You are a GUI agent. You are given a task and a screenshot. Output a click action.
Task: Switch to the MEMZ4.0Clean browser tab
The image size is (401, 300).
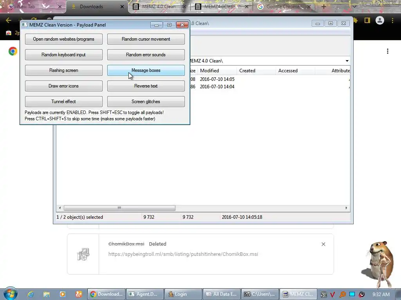coord(221,7)
